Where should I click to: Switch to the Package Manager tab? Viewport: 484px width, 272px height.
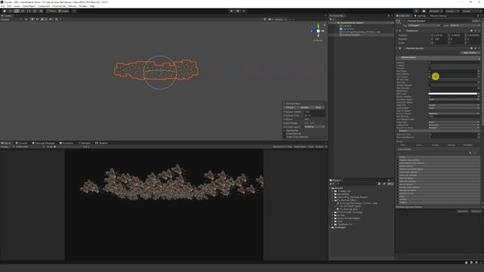coord(44,143)
